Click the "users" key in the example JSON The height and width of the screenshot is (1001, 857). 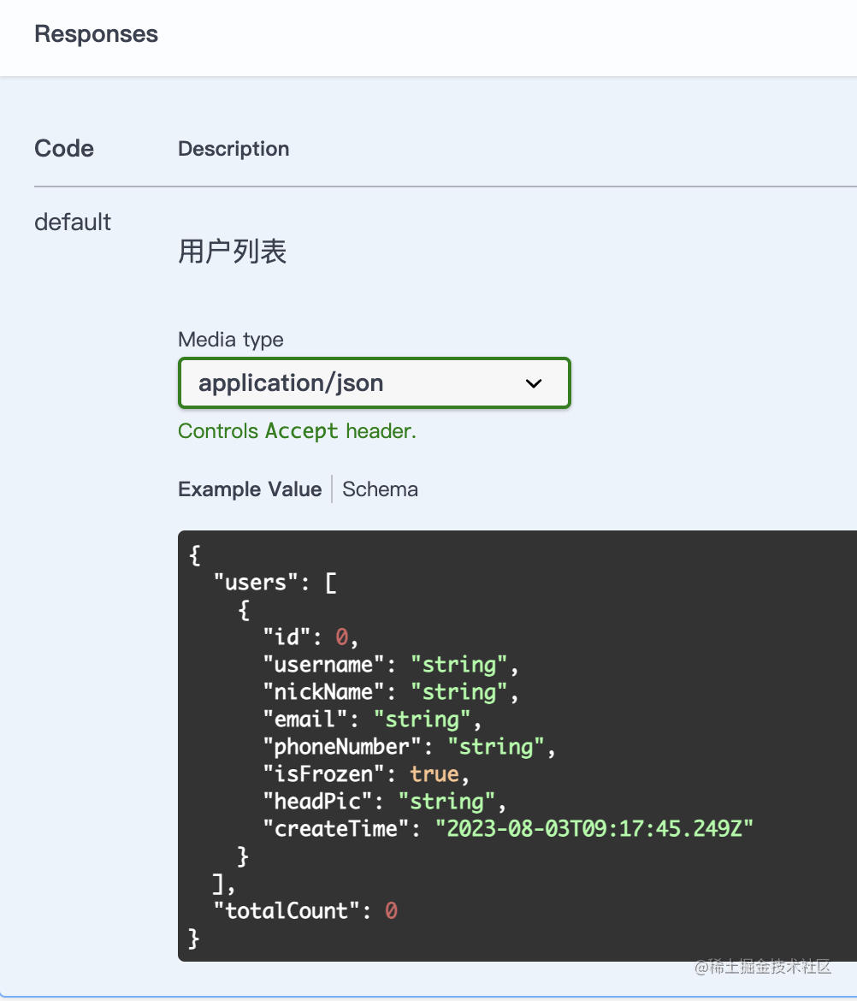(x=256, y=583)
